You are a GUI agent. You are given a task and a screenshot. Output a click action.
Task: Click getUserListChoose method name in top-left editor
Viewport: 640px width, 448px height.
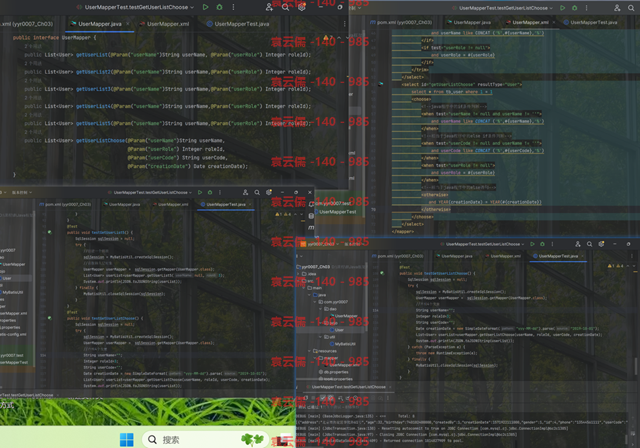pos(101,141)
